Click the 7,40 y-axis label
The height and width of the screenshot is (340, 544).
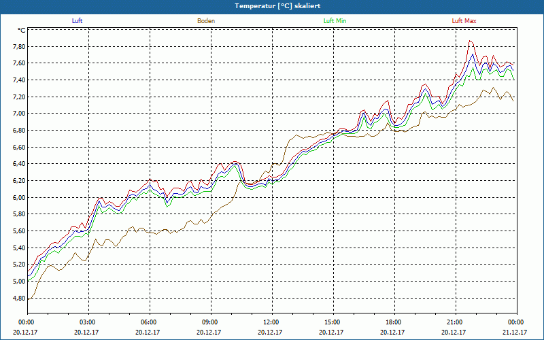pyautogui.click(x=19, y=80)
